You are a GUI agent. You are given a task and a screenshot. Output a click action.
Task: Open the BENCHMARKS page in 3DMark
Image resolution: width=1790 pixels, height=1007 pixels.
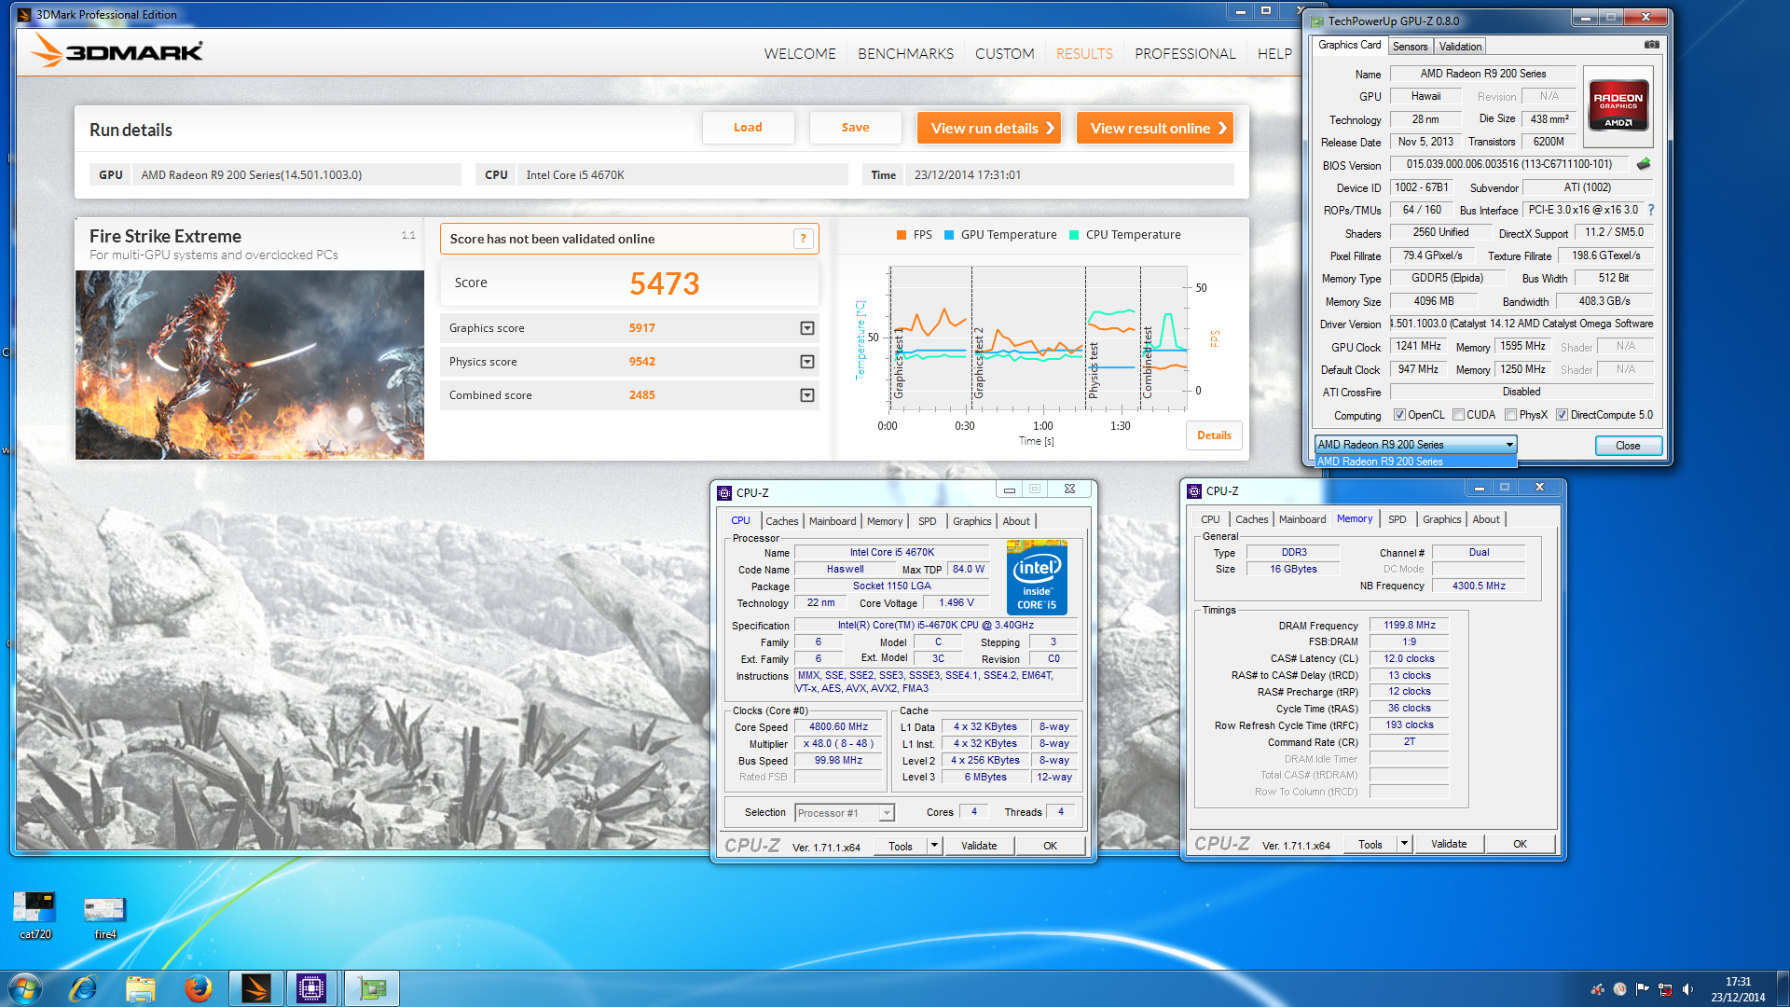coord(905,54)
